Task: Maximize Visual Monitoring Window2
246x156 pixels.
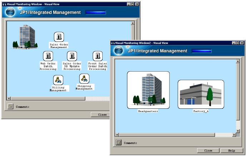Action: click(238, 43)
